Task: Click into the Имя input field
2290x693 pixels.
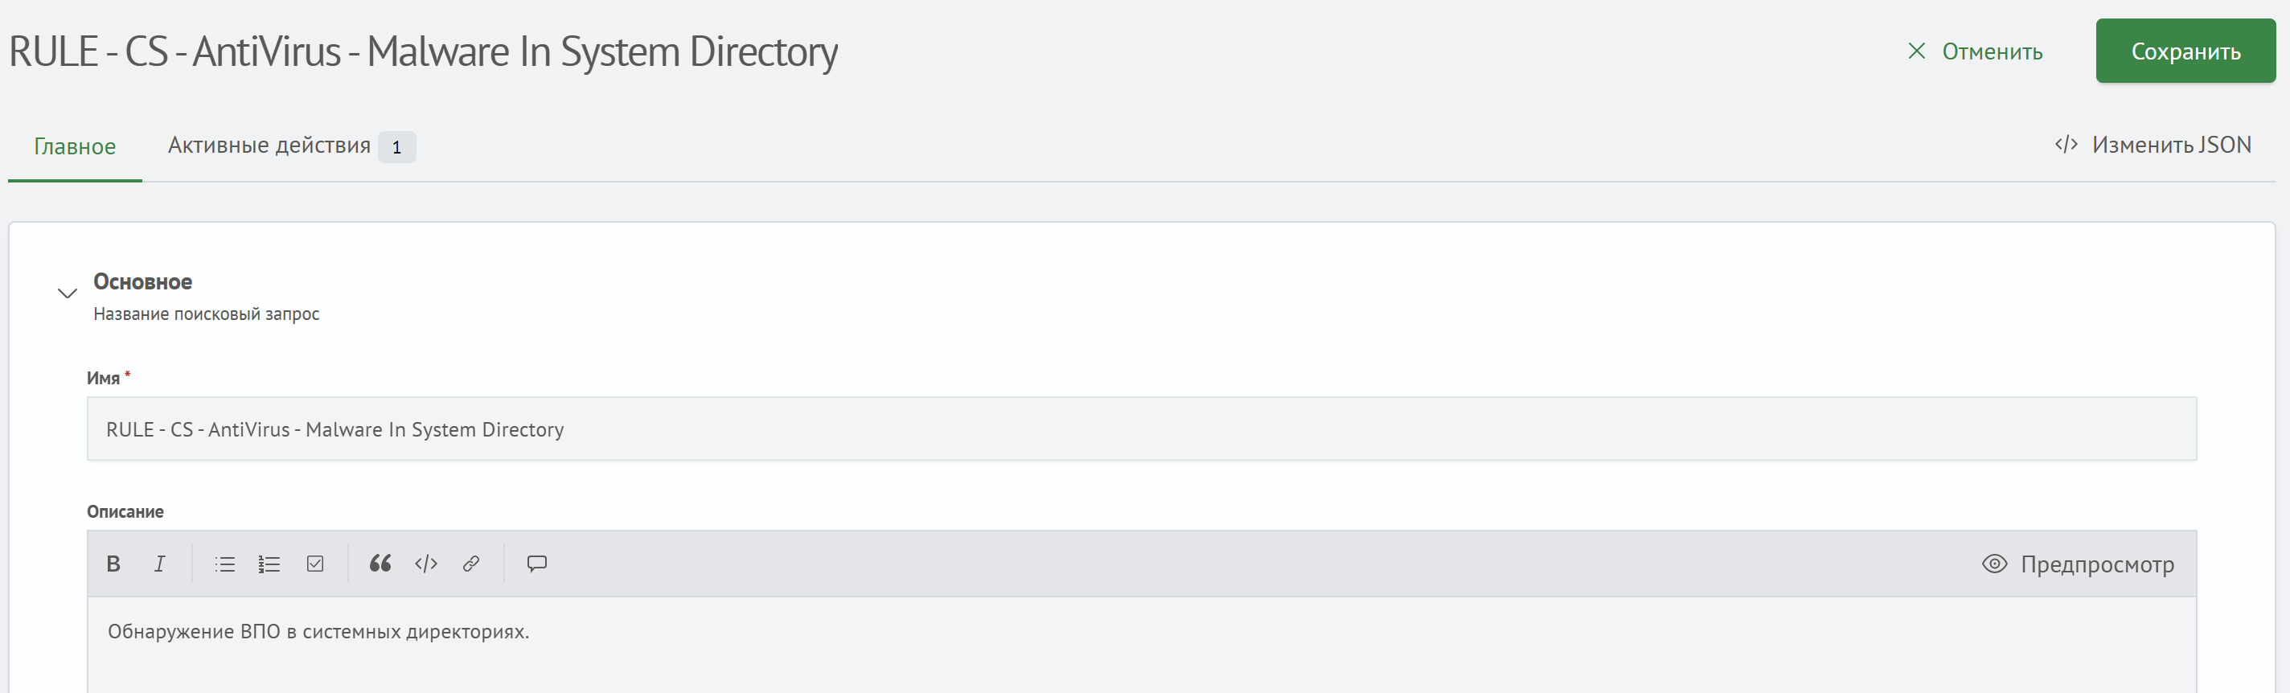Action: tap(1142, 429)
